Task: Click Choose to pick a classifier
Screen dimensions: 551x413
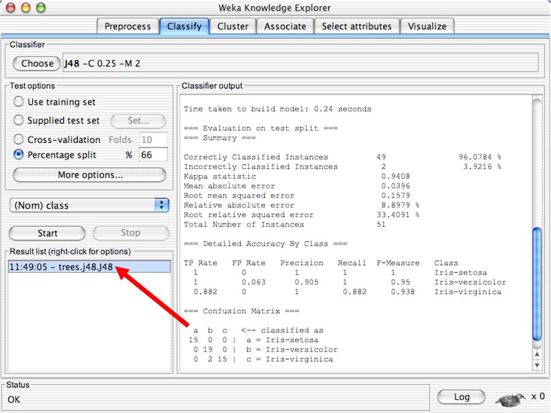Action: [x=37, y=64]
